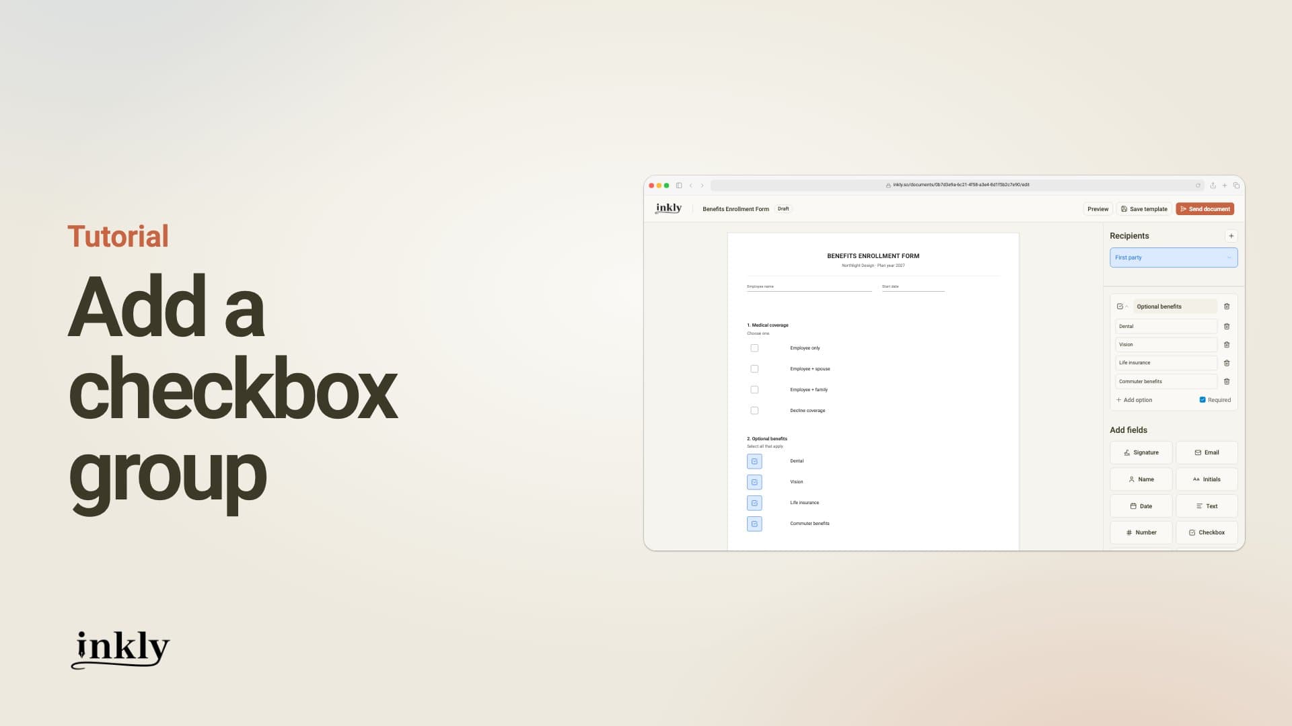Image resolution: width=1292 pixels, height=726 pixels.
Task: Click the BENEFITS ENROLLMENT FORM document heading
Action: pos(873,256)
